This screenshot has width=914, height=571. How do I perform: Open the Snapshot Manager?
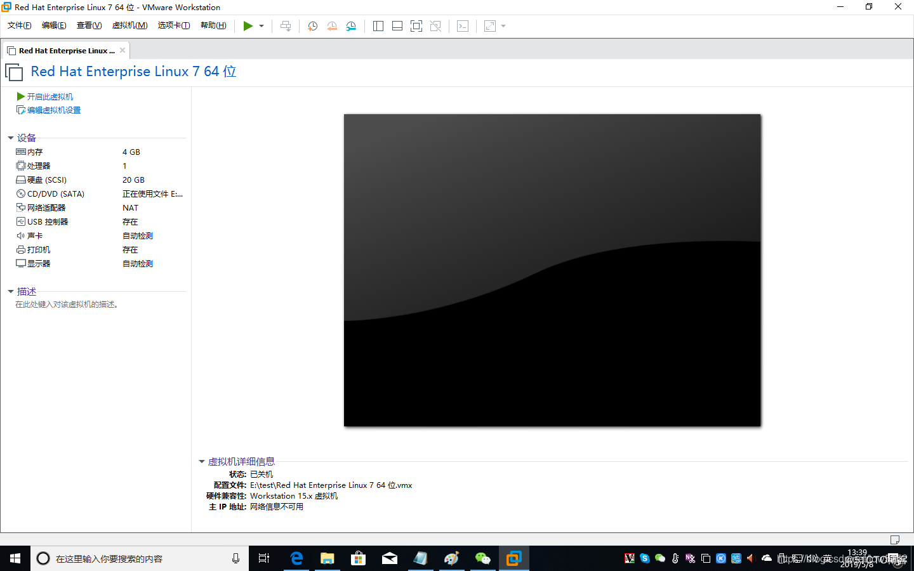351,26
